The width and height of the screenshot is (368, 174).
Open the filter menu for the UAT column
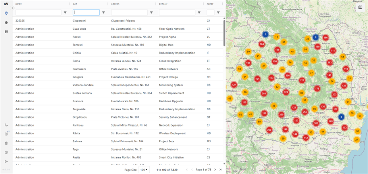pos(104,12)
